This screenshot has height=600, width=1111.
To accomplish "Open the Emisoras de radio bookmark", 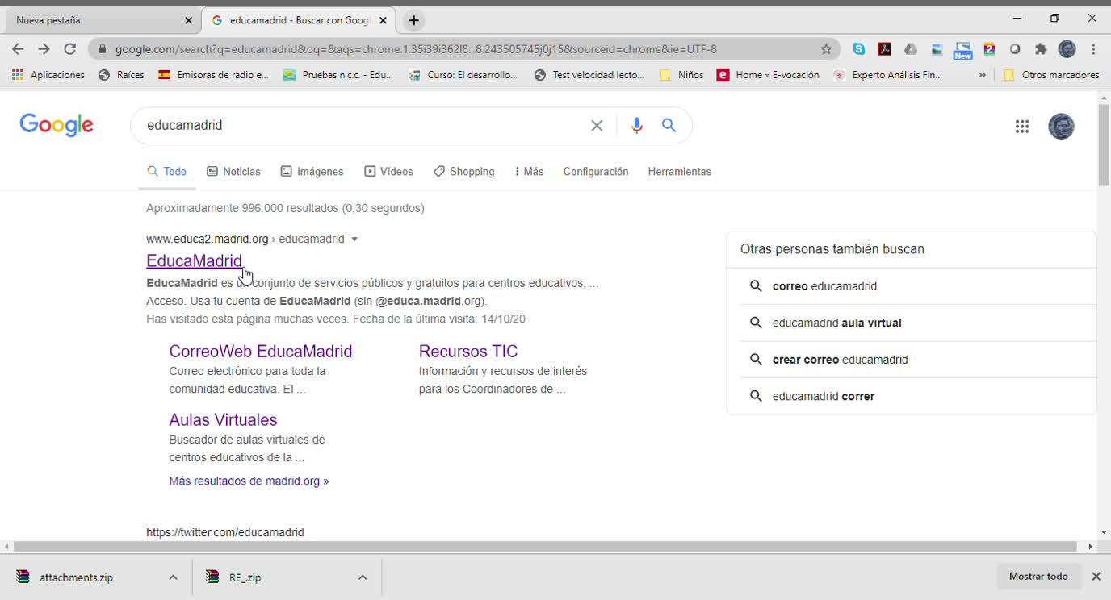I will [x=213, y=75].
